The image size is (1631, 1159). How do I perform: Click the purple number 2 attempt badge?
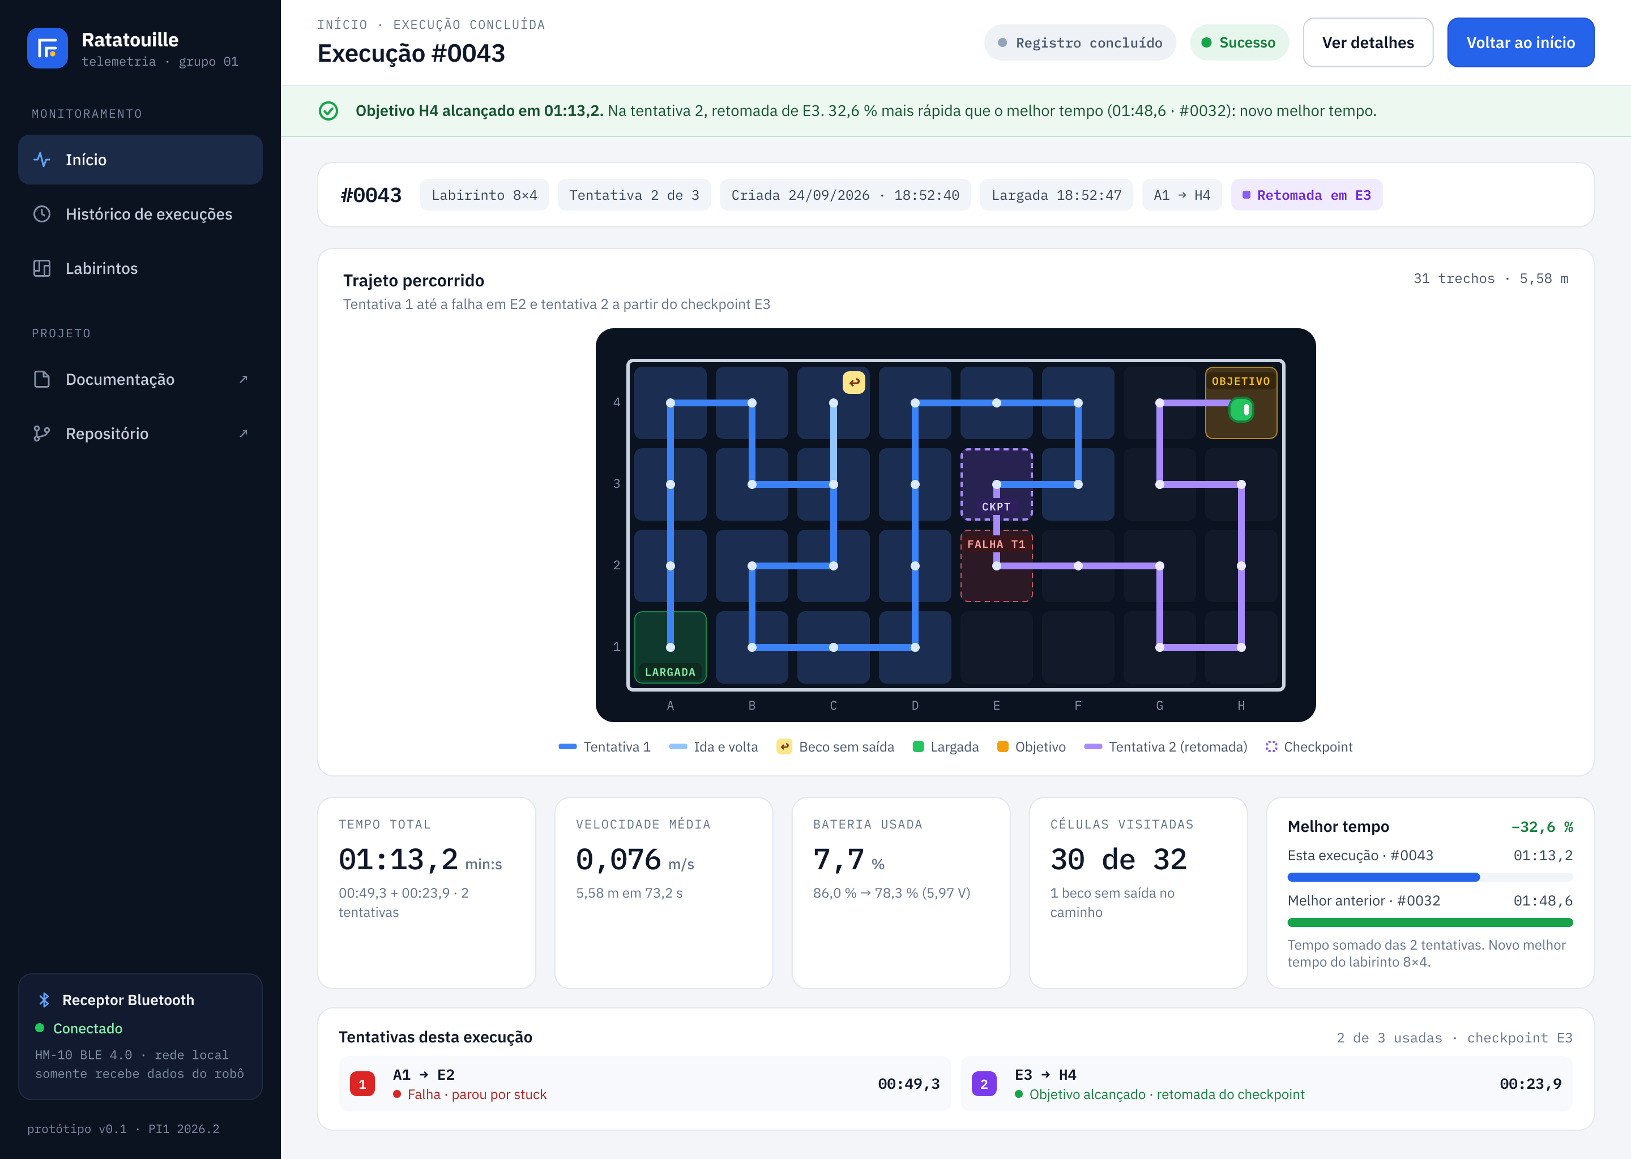click(983, 1083)
